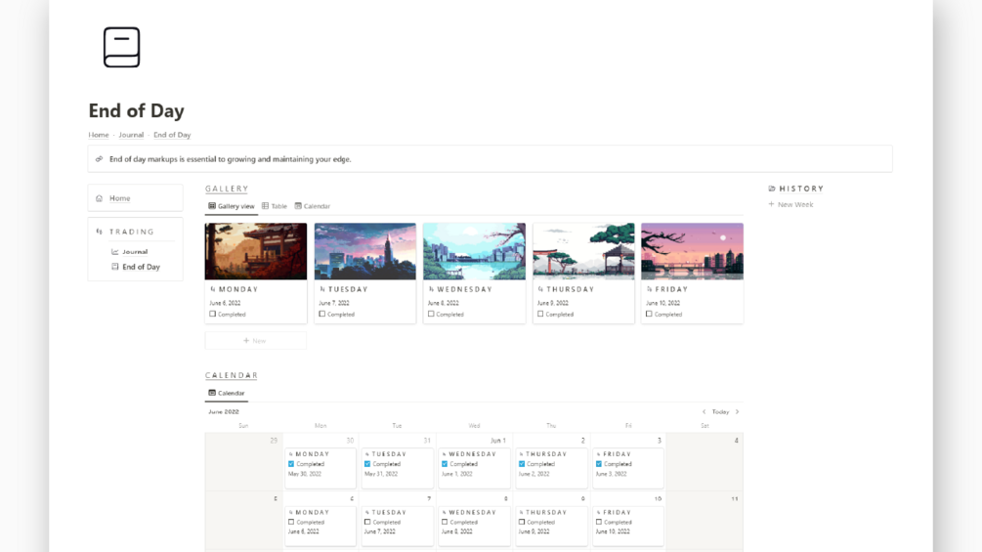982x552 pixels.
Task: Open the Thursday torii gate thumbnail
Action: point(583,251)
